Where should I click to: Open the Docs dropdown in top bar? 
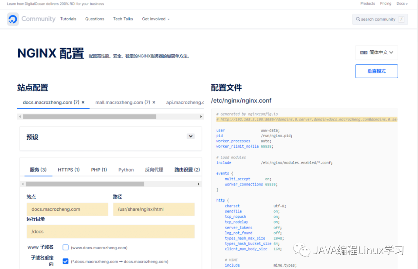[x=402, y=3]
